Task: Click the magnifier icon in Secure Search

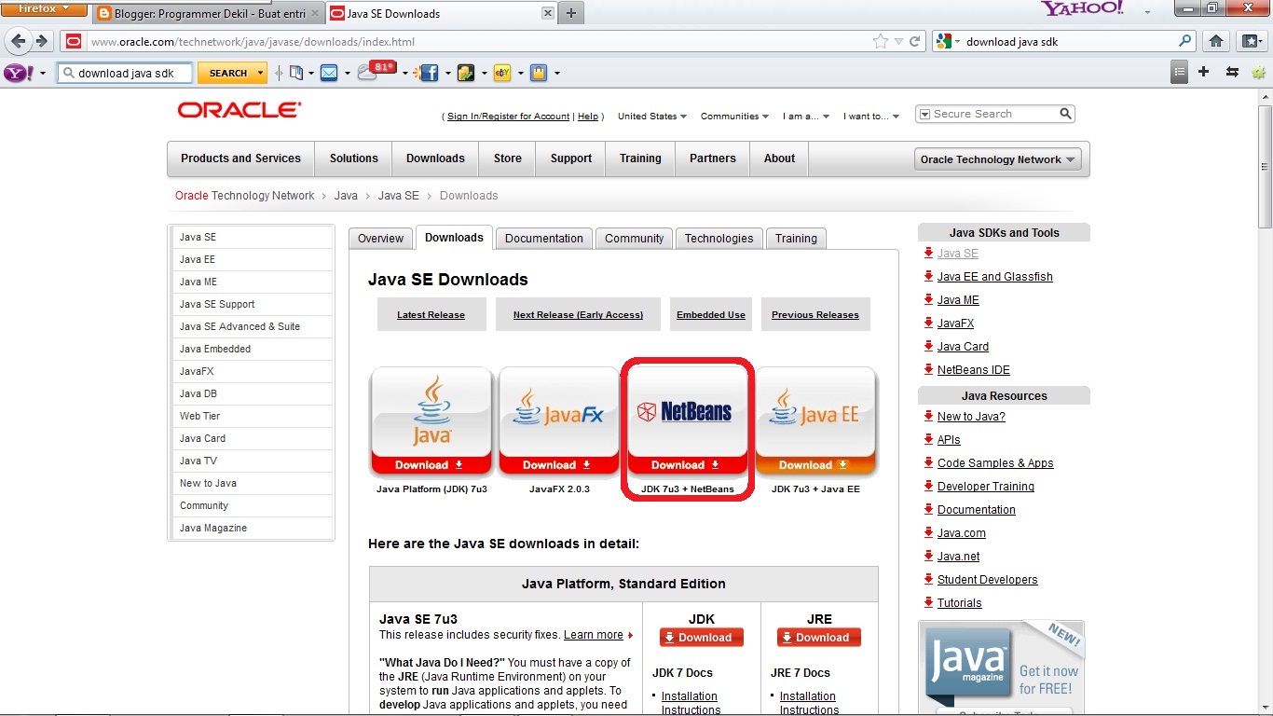Action: point(1065,114)
